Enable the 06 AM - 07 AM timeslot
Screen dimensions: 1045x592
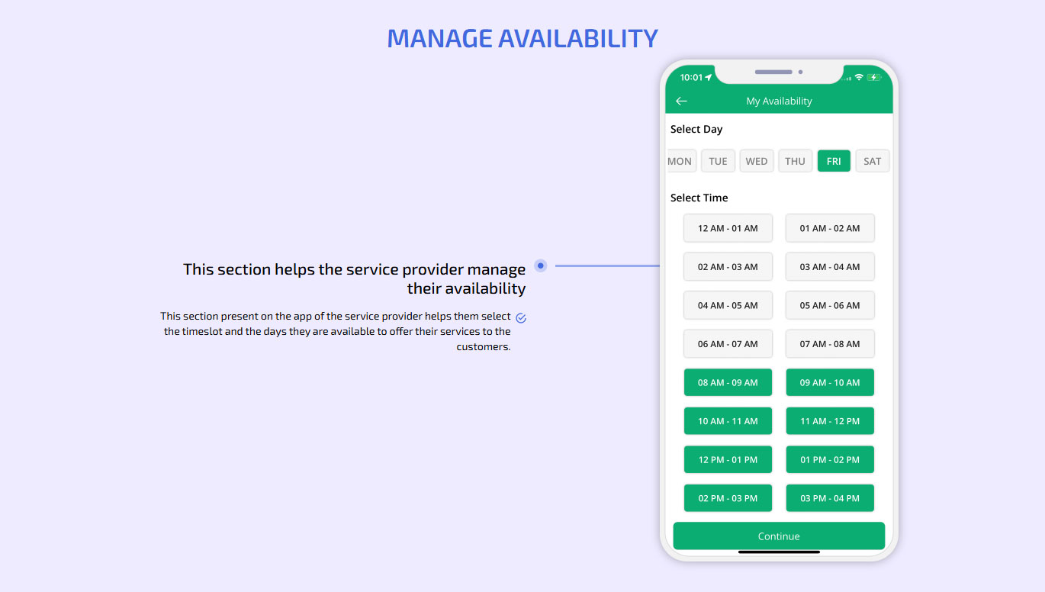tap(728, 344)
